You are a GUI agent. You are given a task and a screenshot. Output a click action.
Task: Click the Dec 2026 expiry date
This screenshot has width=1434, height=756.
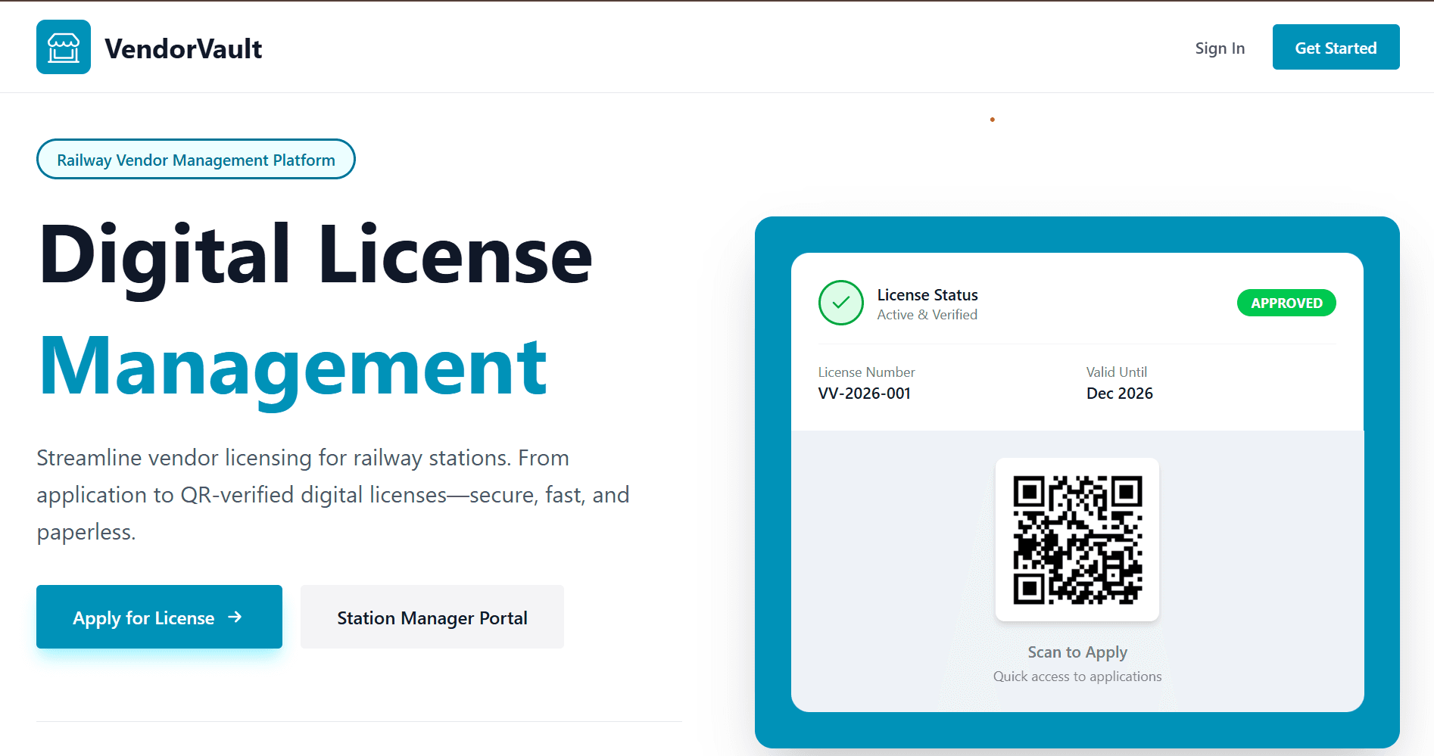click(1119, 394)
